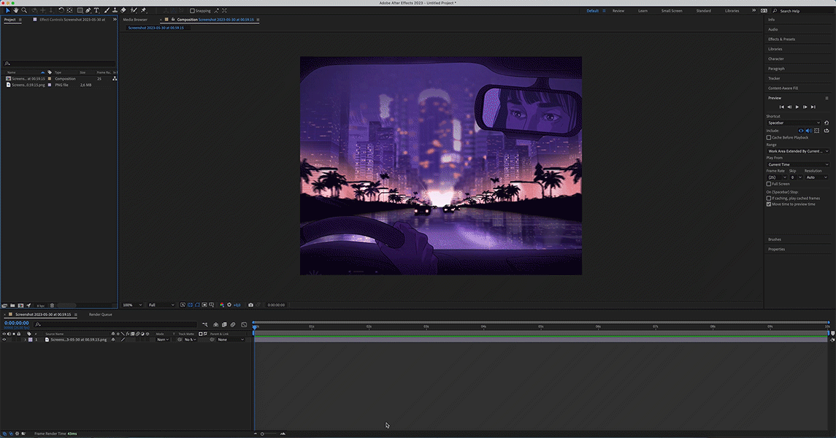Open the Frame Rate (25) dropdown

[777, 177]
